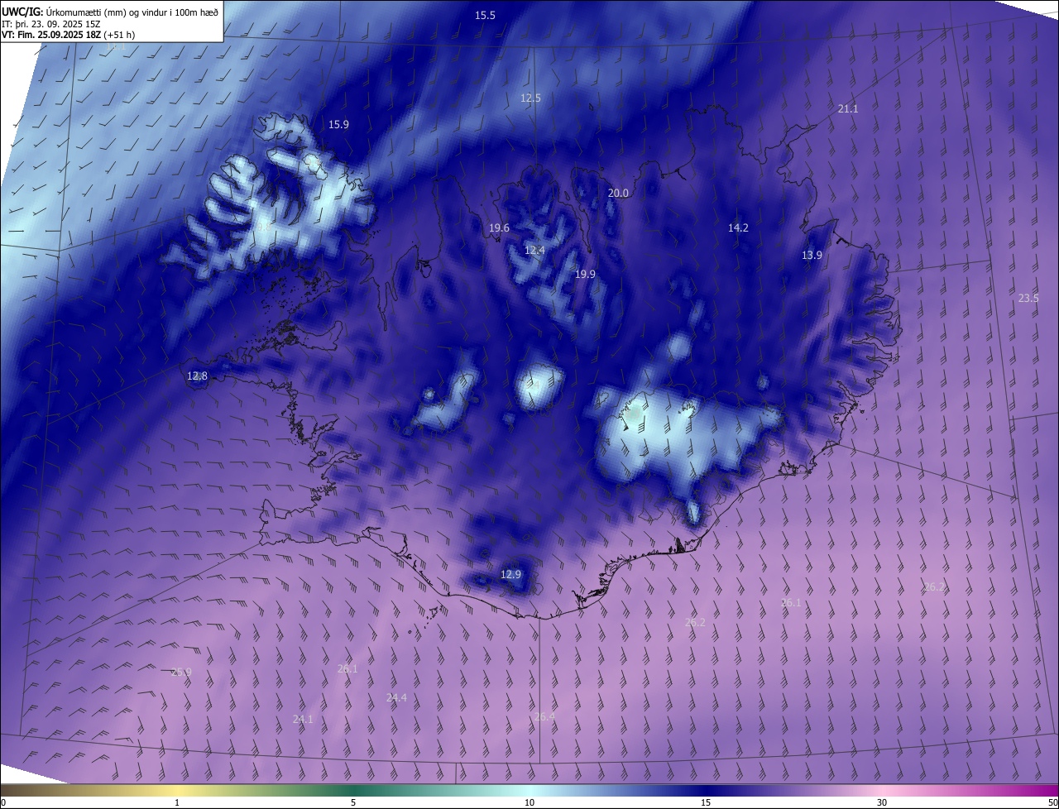Click the map title 'UWC/IG: Úrkomumætti (mm)' line

(110, 12)
